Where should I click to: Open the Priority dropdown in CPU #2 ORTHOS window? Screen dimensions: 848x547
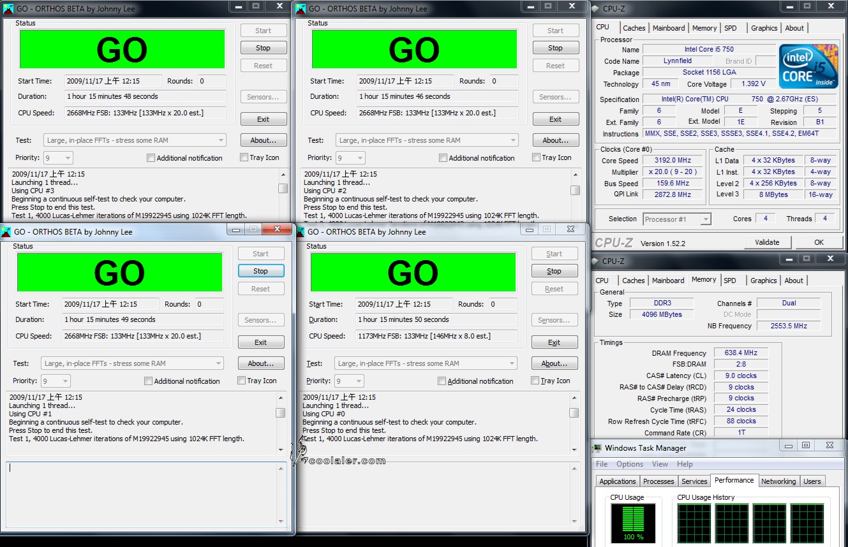[x=350, y=157]
